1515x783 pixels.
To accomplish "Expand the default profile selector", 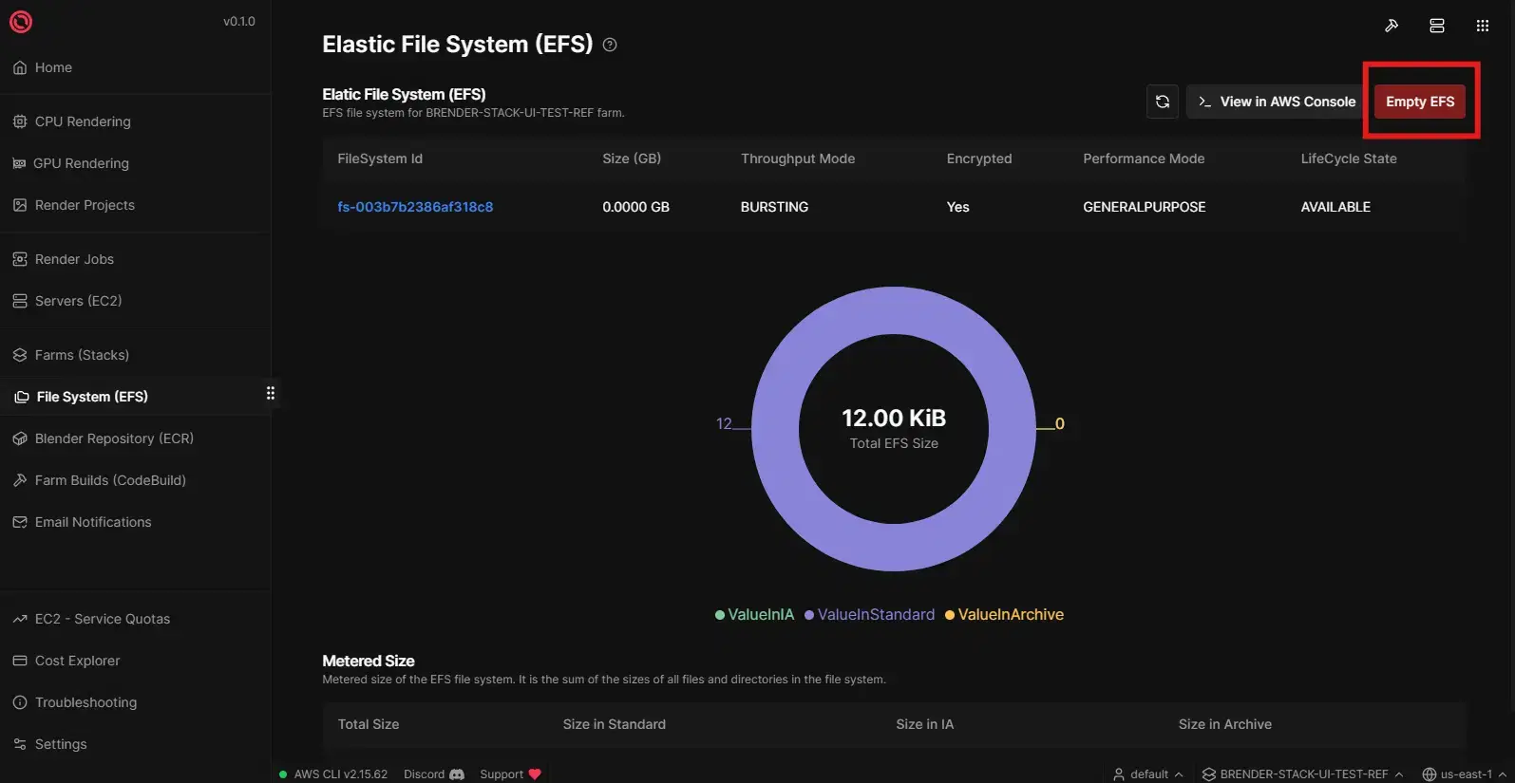I will (x=1147, y=774).
